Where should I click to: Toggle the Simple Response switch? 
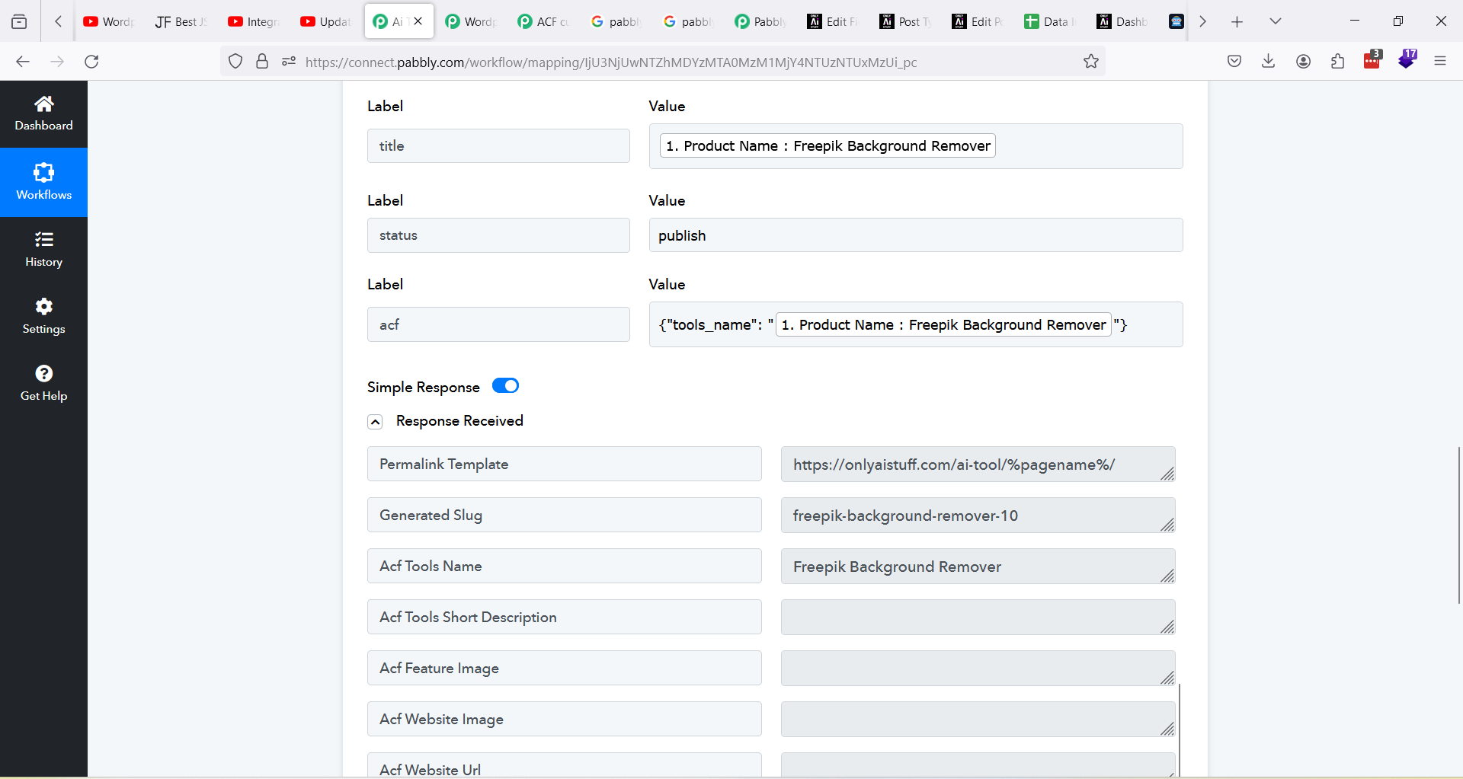click(x=505, y=385)
